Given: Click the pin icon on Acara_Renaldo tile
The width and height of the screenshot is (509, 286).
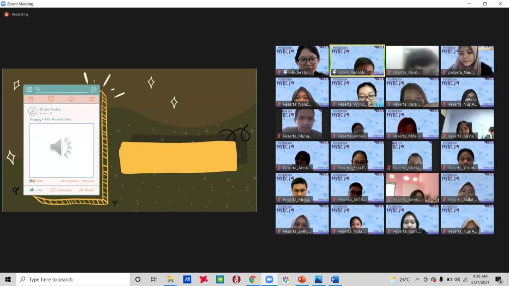Looking at the screenshot, I should [x=335, y=72].
